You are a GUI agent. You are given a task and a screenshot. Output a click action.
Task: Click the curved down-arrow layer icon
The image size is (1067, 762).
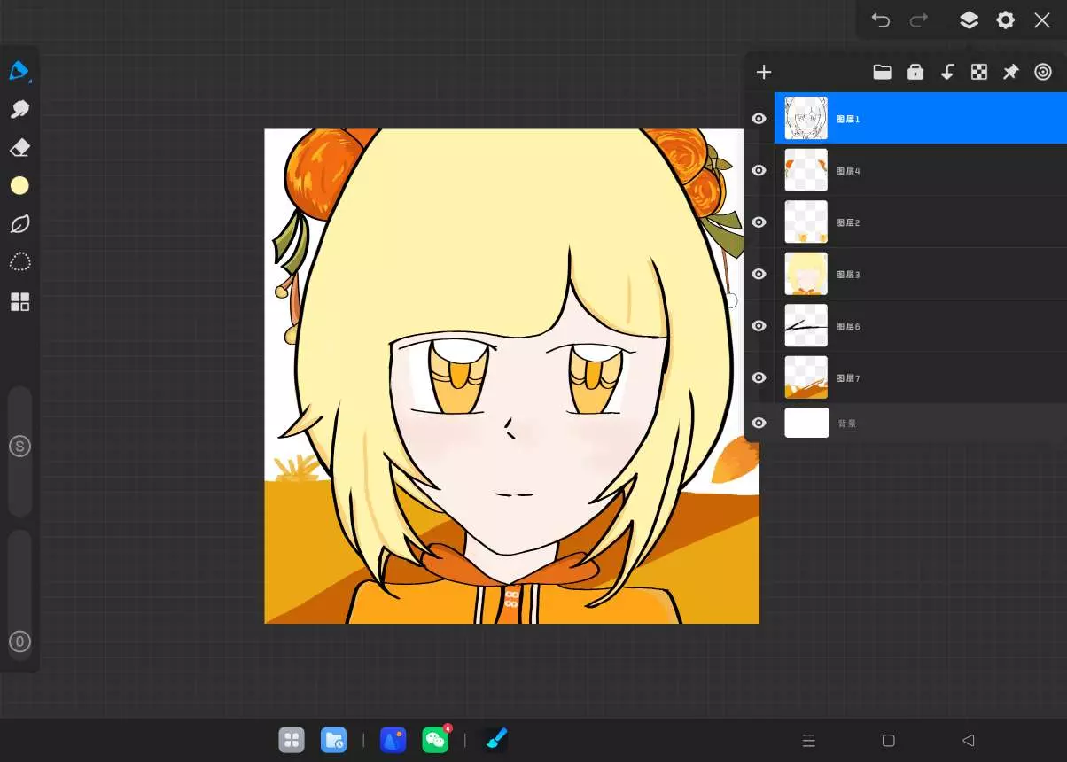[x=946, y=73]
